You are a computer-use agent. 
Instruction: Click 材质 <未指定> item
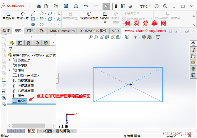point(25,75)
